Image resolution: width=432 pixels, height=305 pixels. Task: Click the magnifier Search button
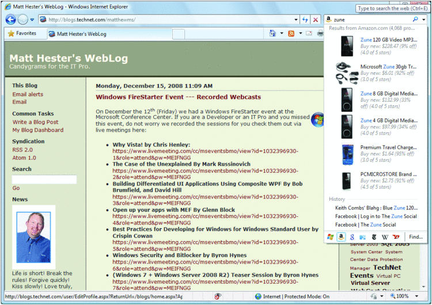click(415, 19)
